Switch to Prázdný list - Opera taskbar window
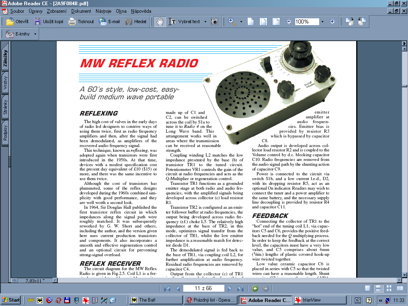 coord(211,300)
